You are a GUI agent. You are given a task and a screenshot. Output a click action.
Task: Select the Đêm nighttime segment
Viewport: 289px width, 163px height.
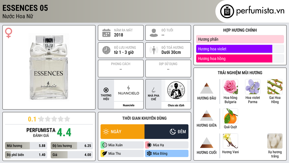click(167, 132)
